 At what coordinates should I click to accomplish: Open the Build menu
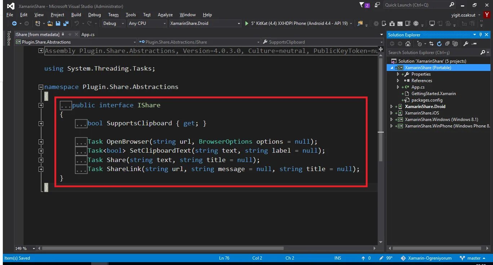tap(76, 15)
